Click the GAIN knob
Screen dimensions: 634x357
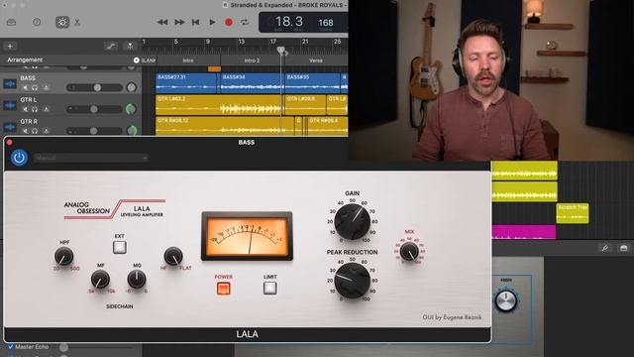pyautogui.click(x=353, y=222)
